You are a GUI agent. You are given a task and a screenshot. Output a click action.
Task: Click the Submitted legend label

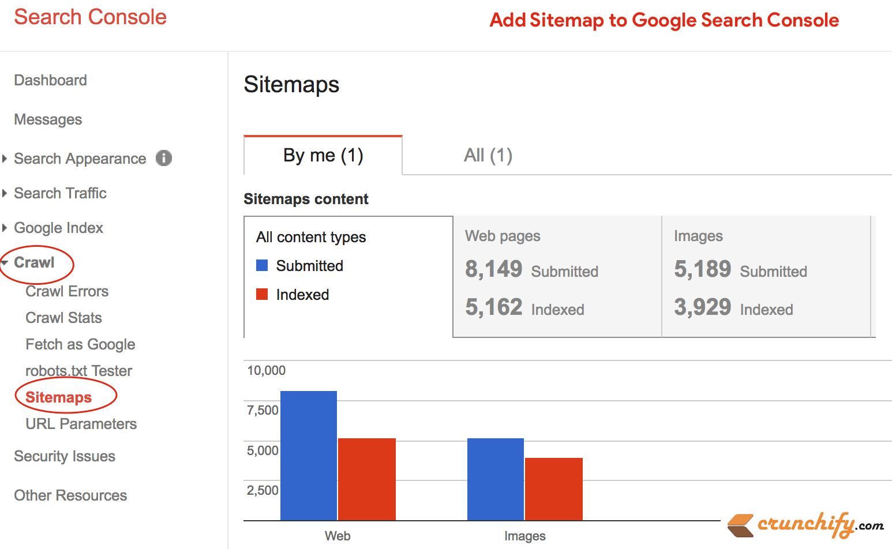click(x=310, y=266)
